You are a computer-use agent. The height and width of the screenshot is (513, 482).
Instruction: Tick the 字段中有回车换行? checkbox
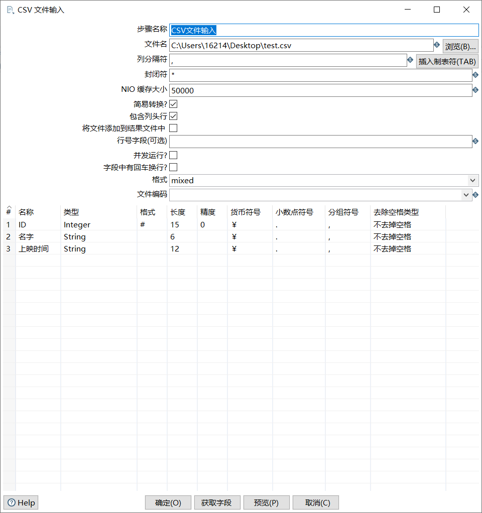pyautogui.click(x=173, y=167)
